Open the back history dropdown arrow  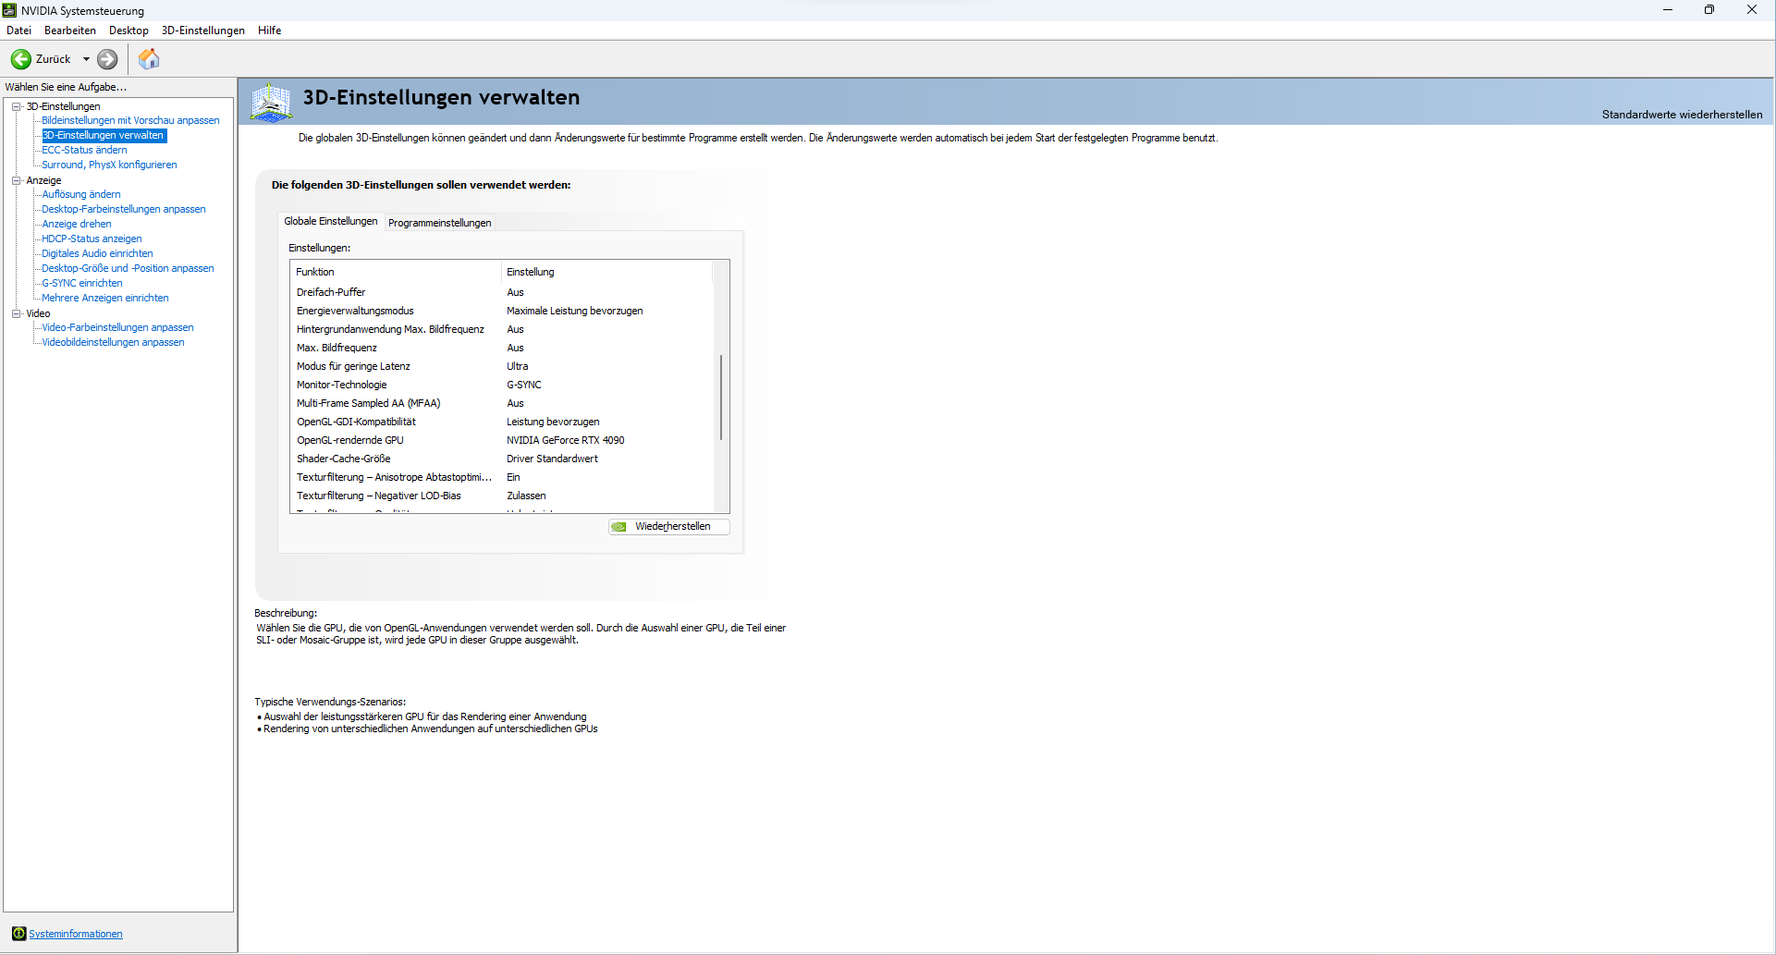coord(86,59)
